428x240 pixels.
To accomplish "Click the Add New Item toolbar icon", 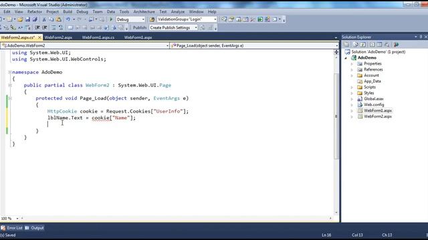I will (x=9, y=19).
